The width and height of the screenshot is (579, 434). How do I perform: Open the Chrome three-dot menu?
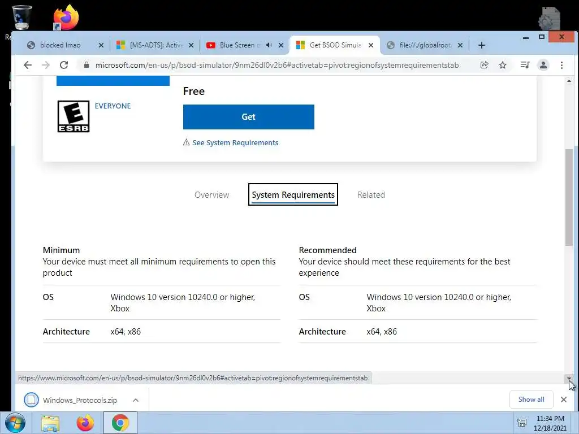tap(561, 66)
